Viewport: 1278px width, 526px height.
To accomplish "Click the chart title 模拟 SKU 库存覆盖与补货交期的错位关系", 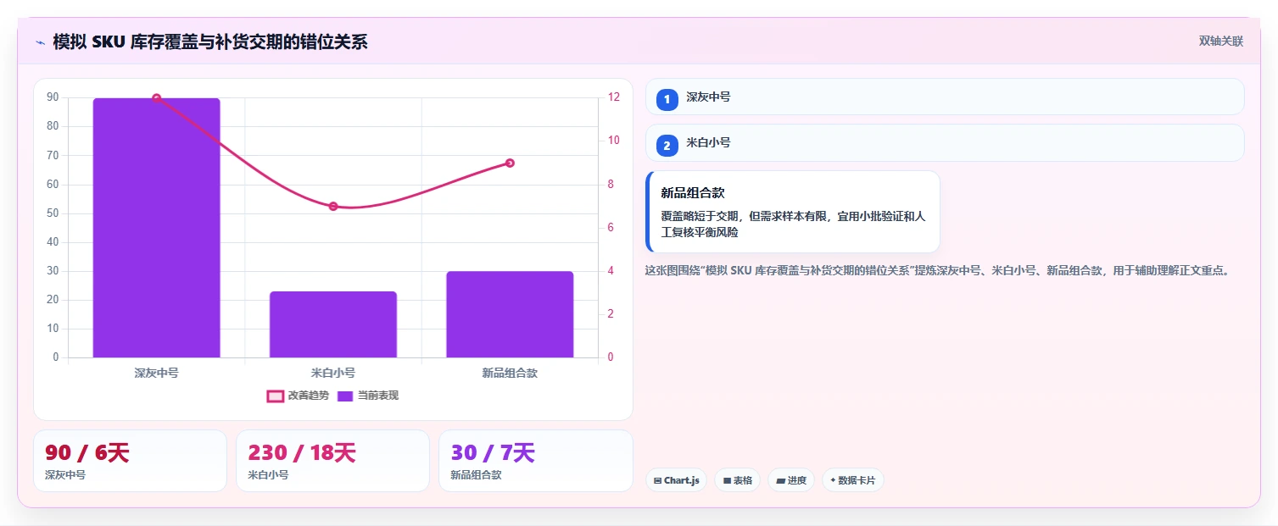I will tap(210, 42).
